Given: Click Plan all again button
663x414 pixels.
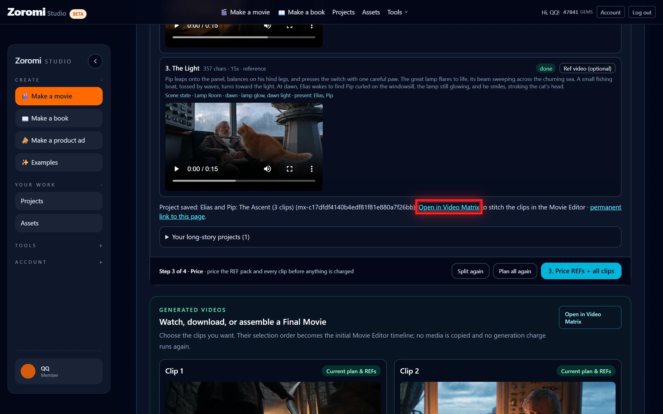Looking at the screenshot, I should (515, 271).
